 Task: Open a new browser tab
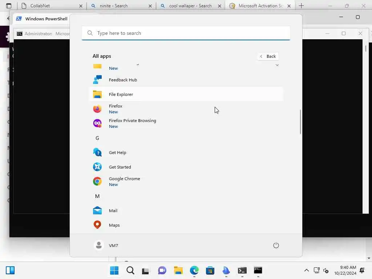301,6
